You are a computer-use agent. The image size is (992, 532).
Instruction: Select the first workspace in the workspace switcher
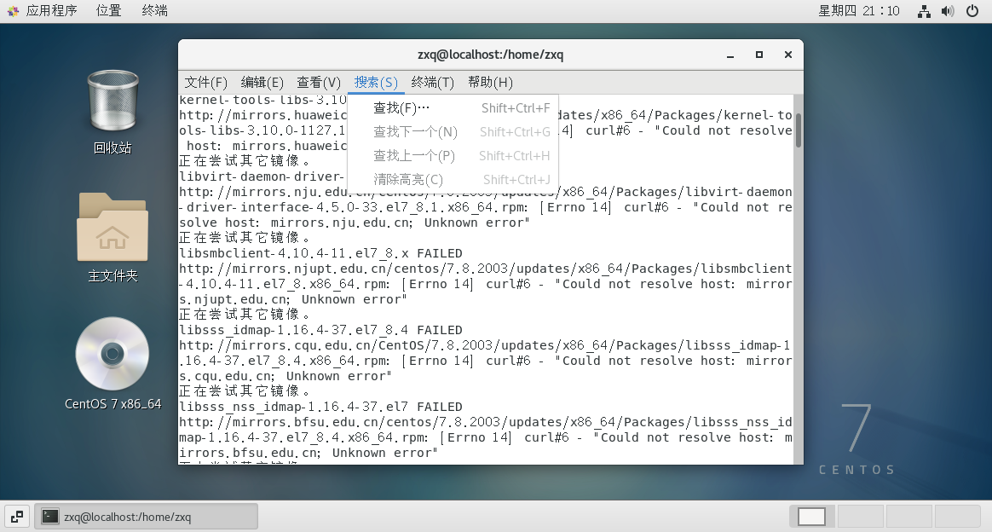pos(810,516)
